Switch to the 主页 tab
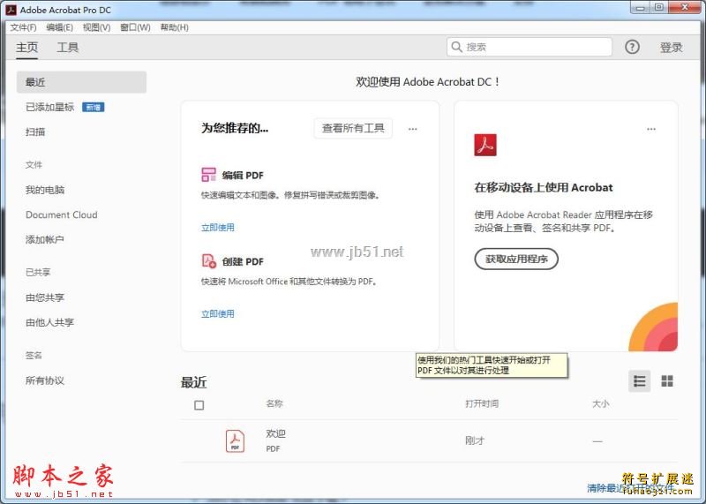The image size is (706, 504). click(x=27, y=48)
